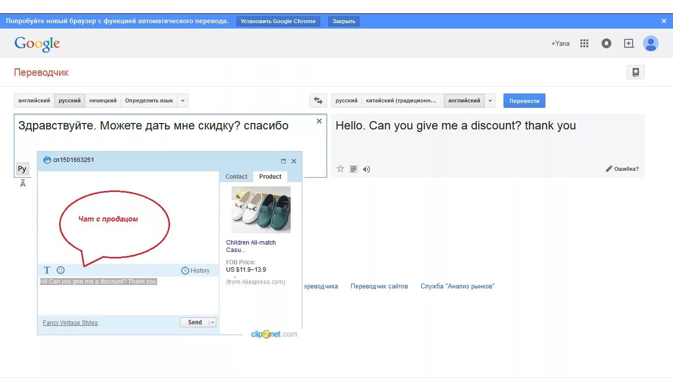The width and height of the screenshot is (673, 378).
Task: Open 'Служба "Анализ рынков"' link
Action: (x=458, y=286)
